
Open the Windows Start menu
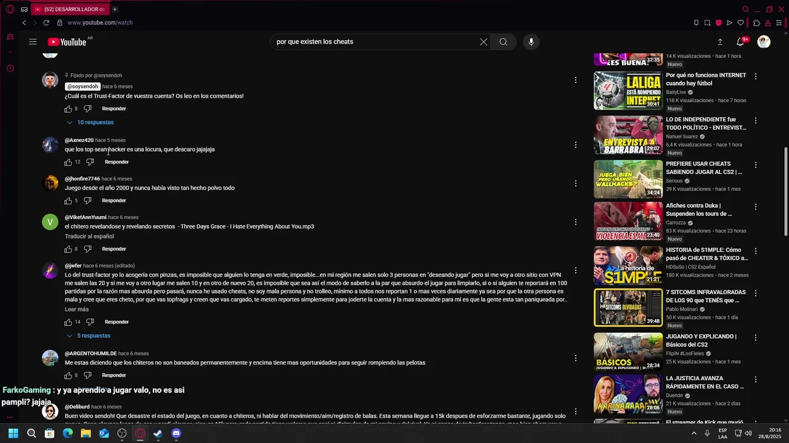click(13, 433)
